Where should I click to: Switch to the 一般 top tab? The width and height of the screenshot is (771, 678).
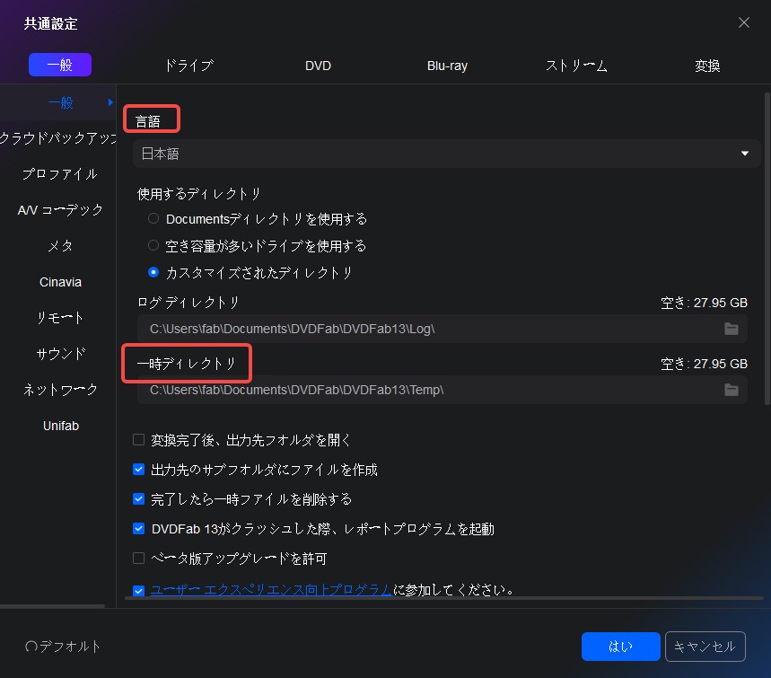coord(60,65)
